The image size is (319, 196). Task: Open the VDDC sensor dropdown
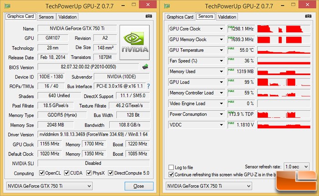pyautogui.click(x=221, y=125)
